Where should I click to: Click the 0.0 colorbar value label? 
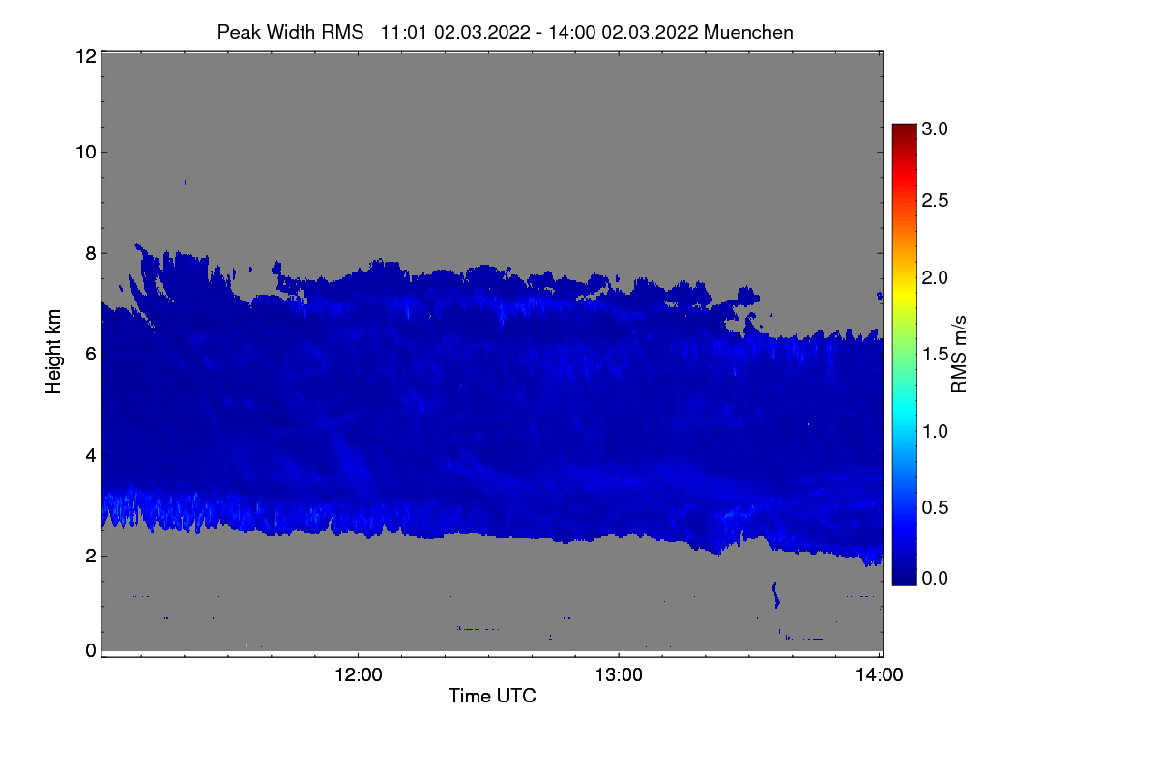pyautogui.click(x=935, y=578)
